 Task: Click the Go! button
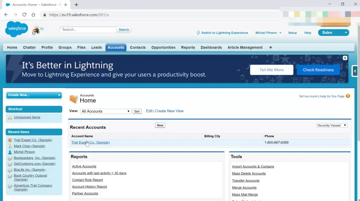point(137,111)
